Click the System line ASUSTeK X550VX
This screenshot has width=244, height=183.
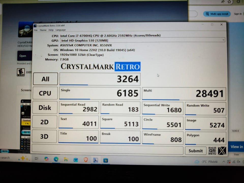point(86,45)
